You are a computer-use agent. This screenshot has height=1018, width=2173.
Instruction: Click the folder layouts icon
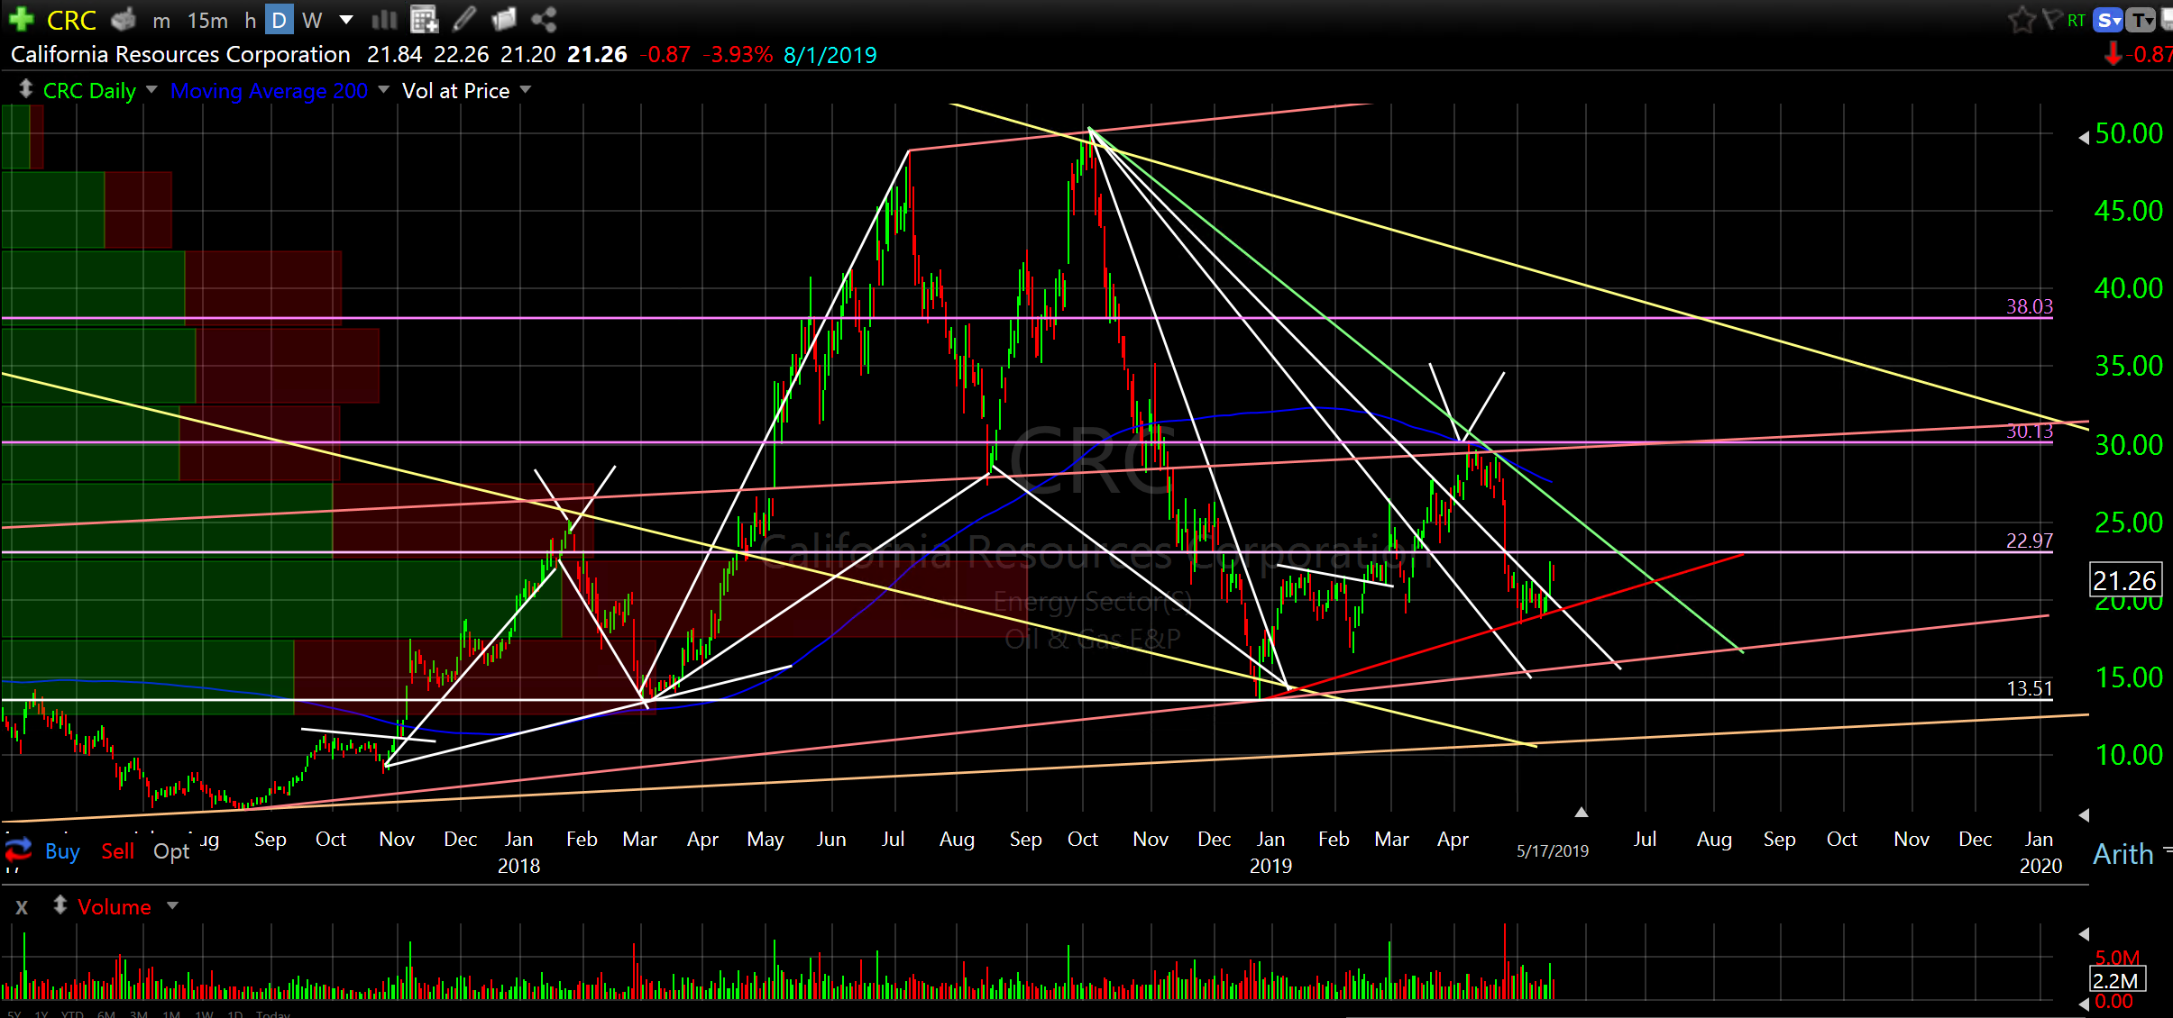pos(504,19)
